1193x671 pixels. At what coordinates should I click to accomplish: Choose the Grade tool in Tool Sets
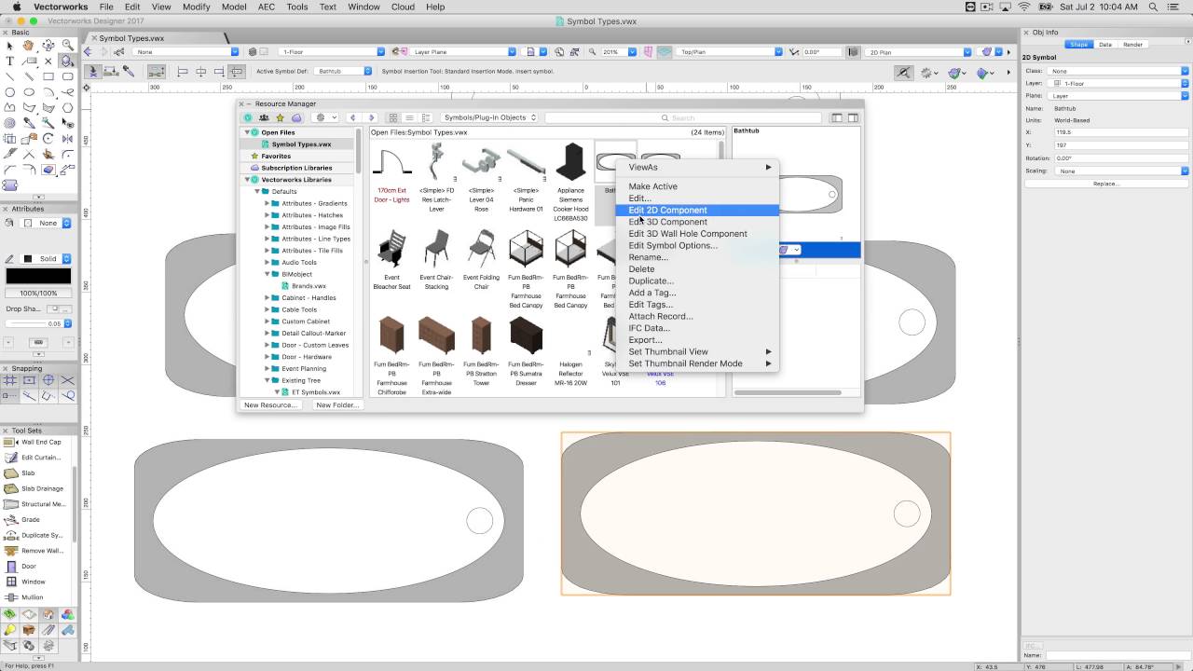tap(31, 519)
